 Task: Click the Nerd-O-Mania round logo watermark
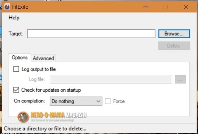pyautogui.click(x=23, y=117)
